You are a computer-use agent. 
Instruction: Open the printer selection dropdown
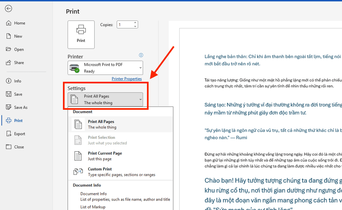[105, 68]
